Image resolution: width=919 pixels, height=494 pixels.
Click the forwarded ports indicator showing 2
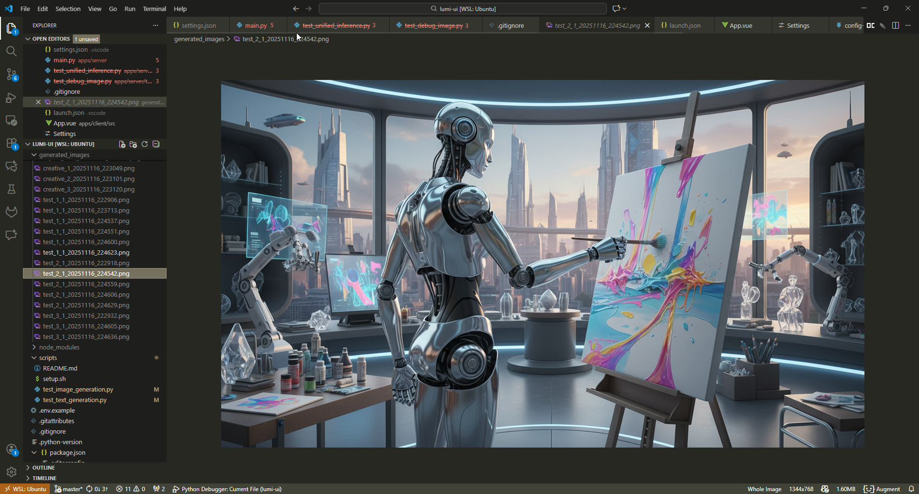click(x=159, y=489)
